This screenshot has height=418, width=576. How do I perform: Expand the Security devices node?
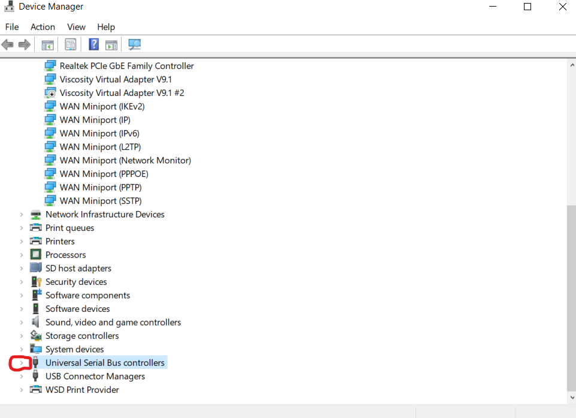tap(22, 282)
